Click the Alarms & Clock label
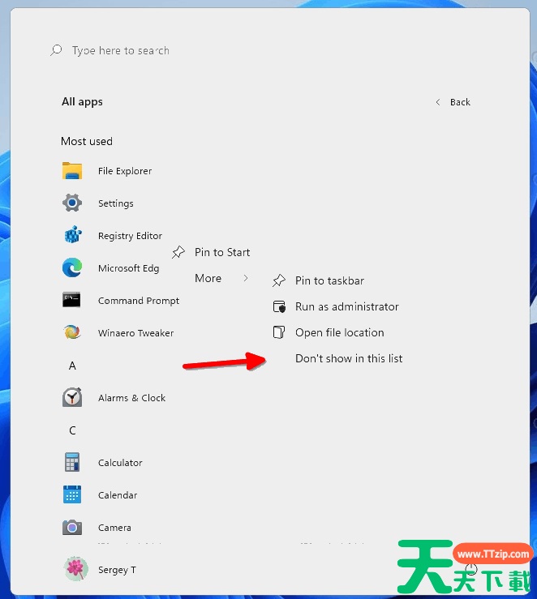 click(x=131, y=398)
